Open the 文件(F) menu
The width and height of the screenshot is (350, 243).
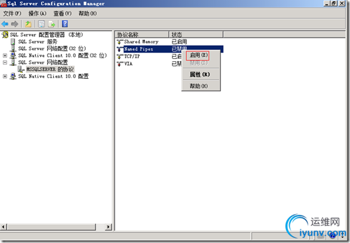(x=12, y=14)
